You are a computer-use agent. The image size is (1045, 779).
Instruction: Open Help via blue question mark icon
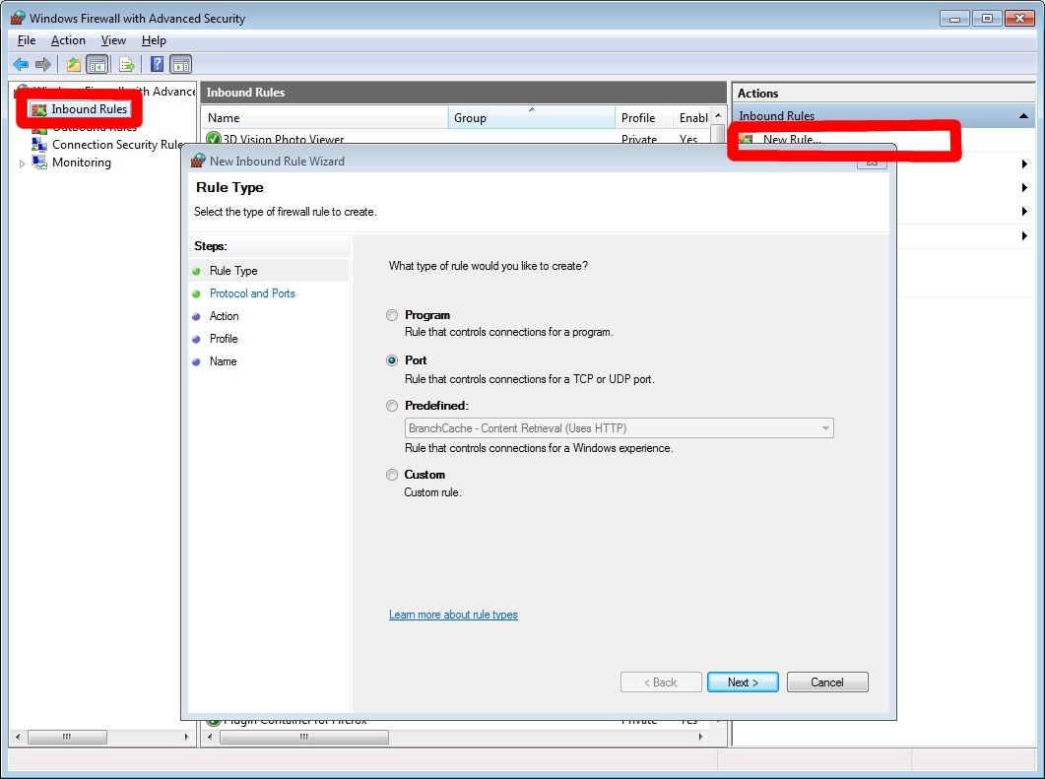click(157, 64)
